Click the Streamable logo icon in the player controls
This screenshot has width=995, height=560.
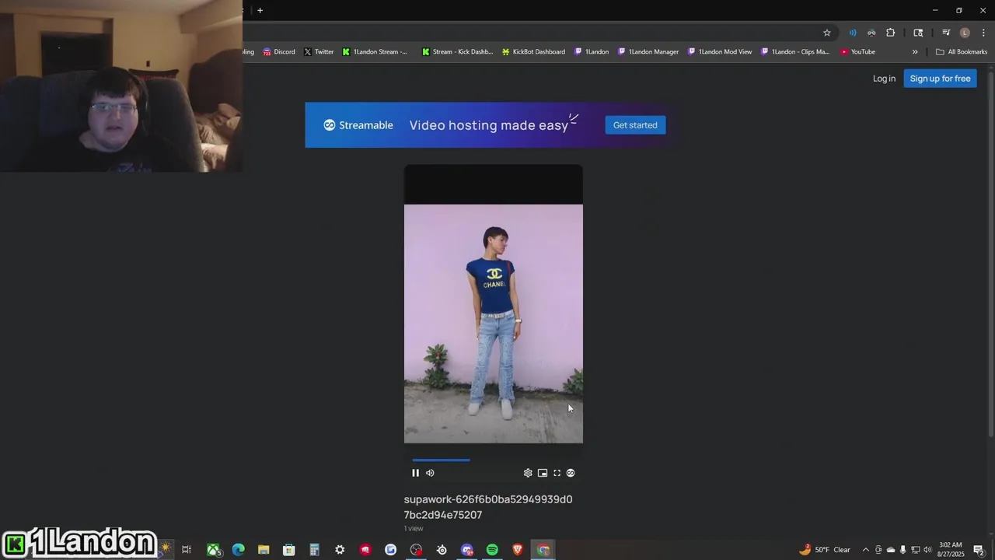coord(571,473)
